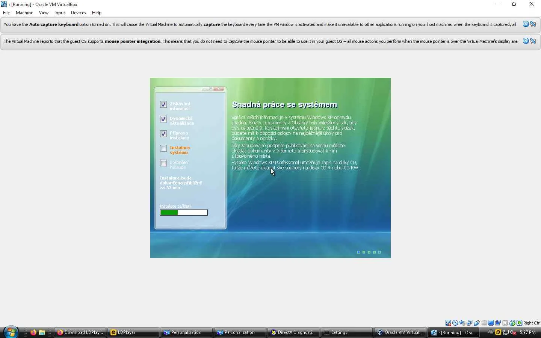The image size is (541, 338).
Task: Switch to the first Personalization taskbar window
Action: coord(187,332)
